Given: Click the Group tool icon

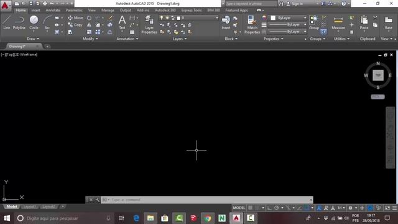Looking at the screenshot, I should point(314,22).
